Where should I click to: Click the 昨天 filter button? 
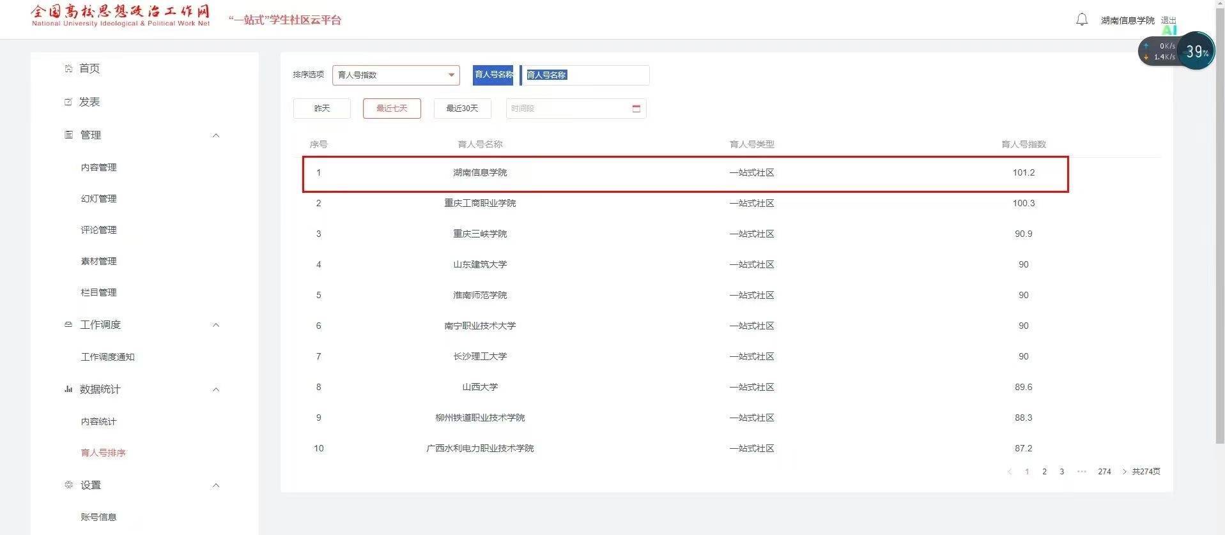pyautogui.click(x=322, y=109)
